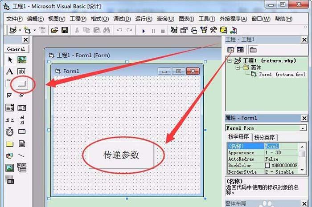Viewport: 312px width, 207px height.
Task: Select the Label control tool
Action: pos(10,72)
